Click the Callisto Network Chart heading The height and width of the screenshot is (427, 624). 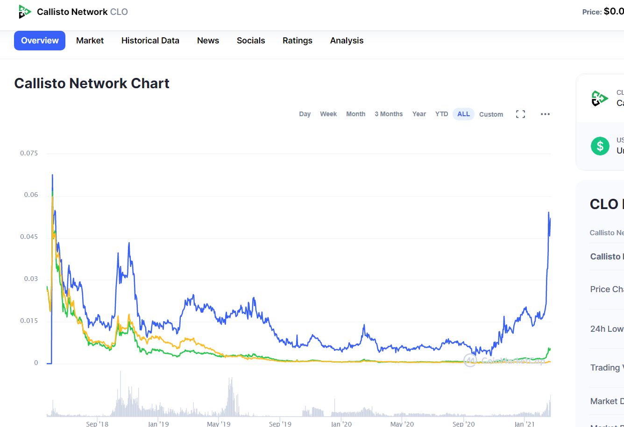(92, 83)
